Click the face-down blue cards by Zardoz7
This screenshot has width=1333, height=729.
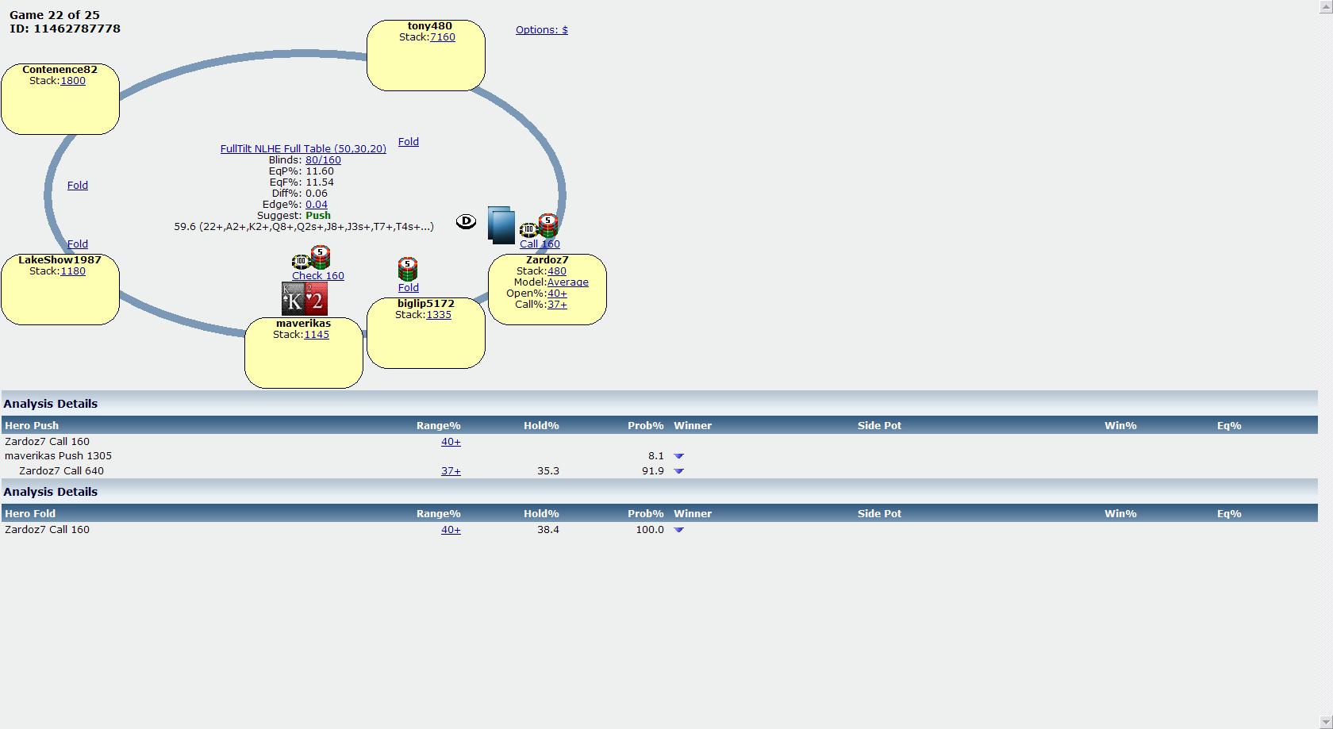[501, 225]
